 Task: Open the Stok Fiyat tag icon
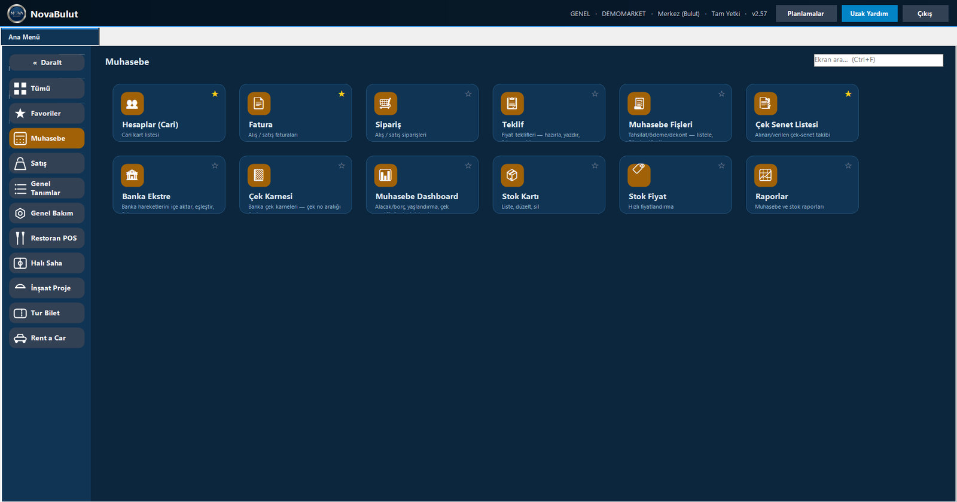[639, 175]
